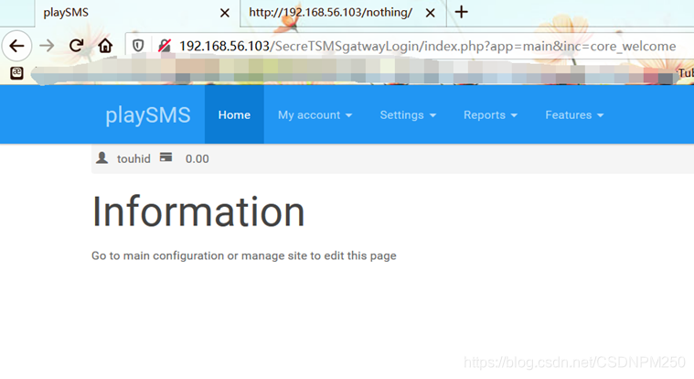Open a new tab with plus icon

click(461, 12)
